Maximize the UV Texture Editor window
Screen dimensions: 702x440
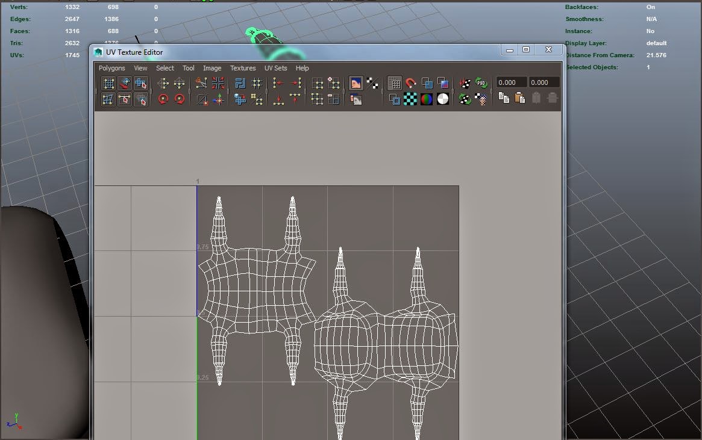pos(526,49)
